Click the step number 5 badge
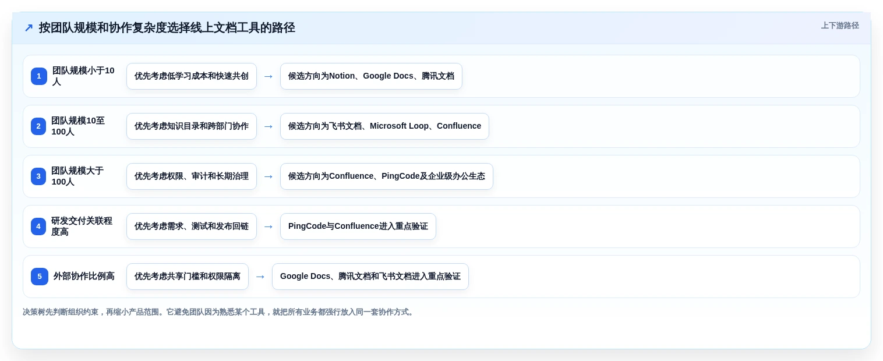The image size is (883, 361). click(40, 277)
